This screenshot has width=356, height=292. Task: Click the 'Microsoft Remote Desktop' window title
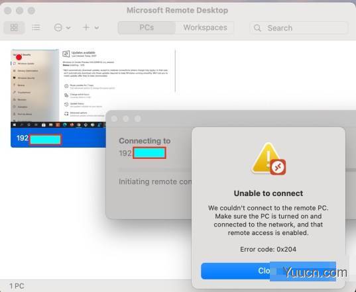pyautogui.click(x=177, y=10)
